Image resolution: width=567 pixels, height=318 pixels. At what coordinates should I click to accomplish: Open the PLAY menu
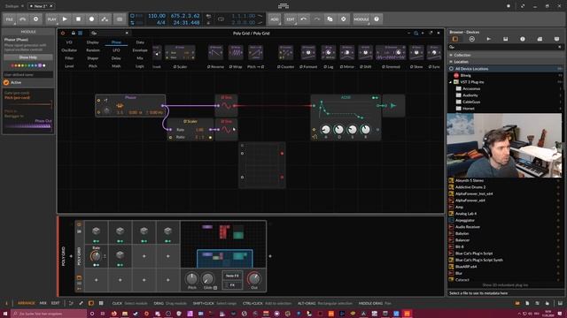tap(51, 19)
